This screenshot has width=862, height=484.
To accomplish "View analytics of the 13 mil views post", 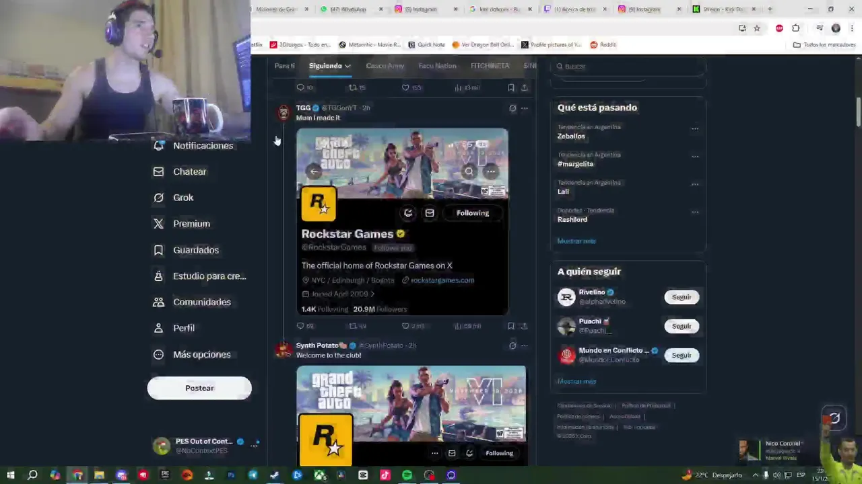I will pos(467,87).
